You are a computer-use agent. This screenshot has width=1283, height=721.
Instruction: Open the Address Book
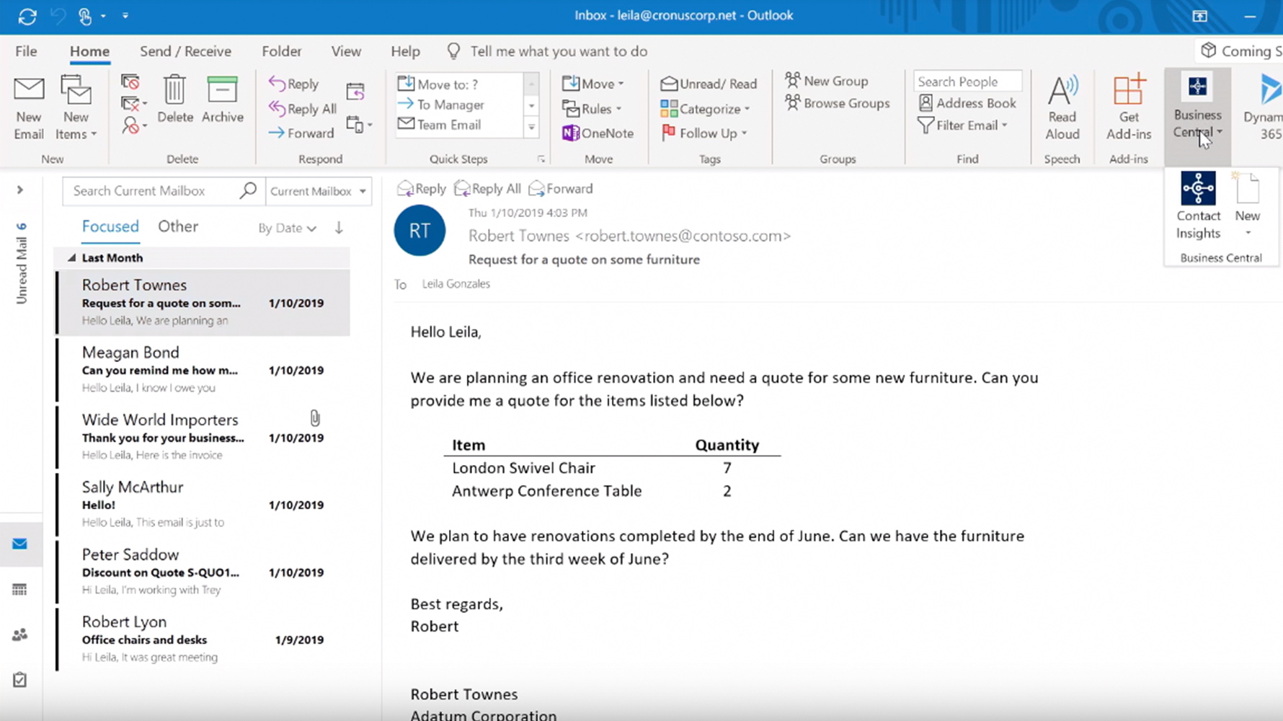tap(967, 103)
